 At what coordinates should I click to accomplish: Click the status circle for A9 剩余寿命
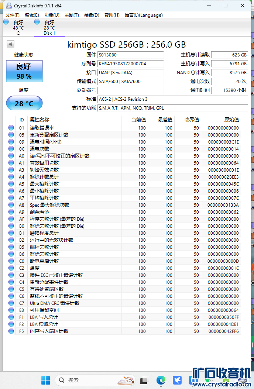tap(11, 212)
